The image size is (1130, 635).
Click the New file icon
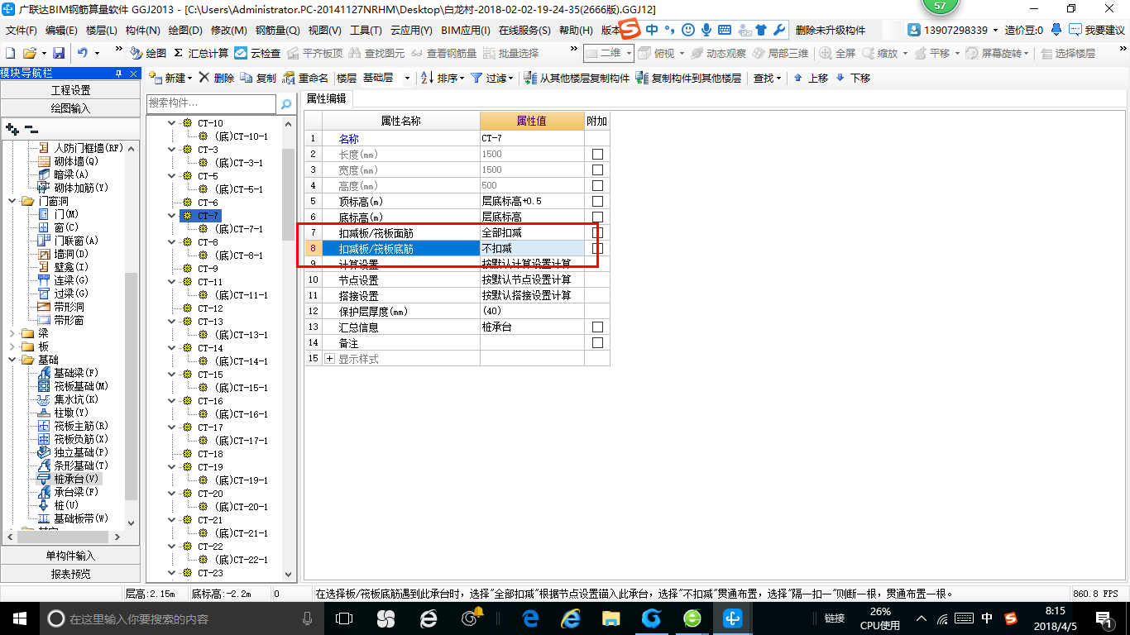click(9, 53)
